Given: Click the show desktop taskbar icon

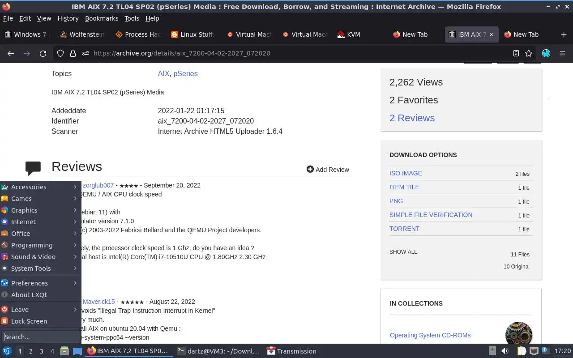Looking at the screenshot, I should point(77,351).
